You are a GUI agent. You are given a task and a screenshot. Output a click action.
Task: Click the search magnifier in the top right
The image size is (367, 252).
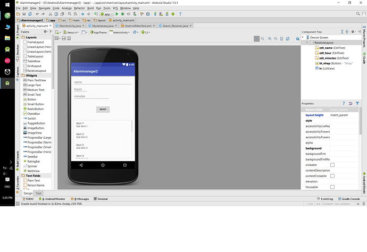pos(357,14)
